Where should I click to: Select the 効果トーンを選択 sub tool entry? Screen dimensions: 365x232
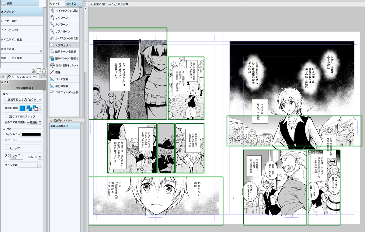22,58
